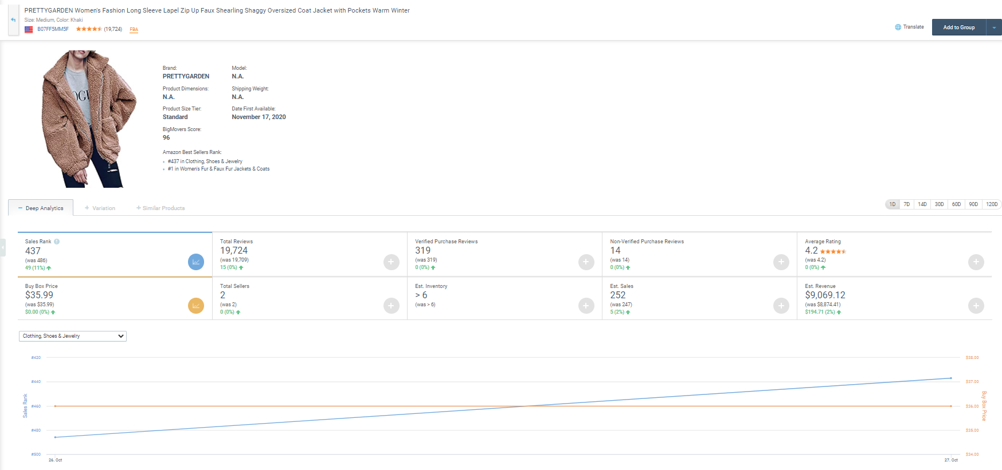Click the Translate globe icon
The image size is (1002, 470).
point(898,27)
